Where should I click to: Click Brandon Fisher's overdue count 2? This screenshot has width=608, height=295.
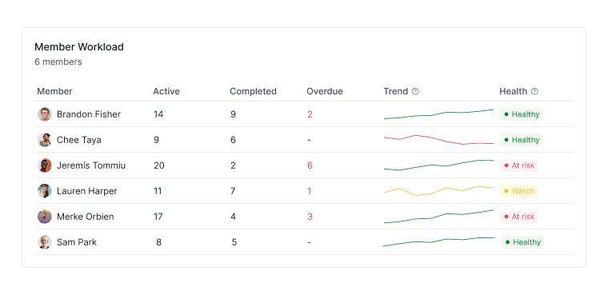click(x=310, y=114)
